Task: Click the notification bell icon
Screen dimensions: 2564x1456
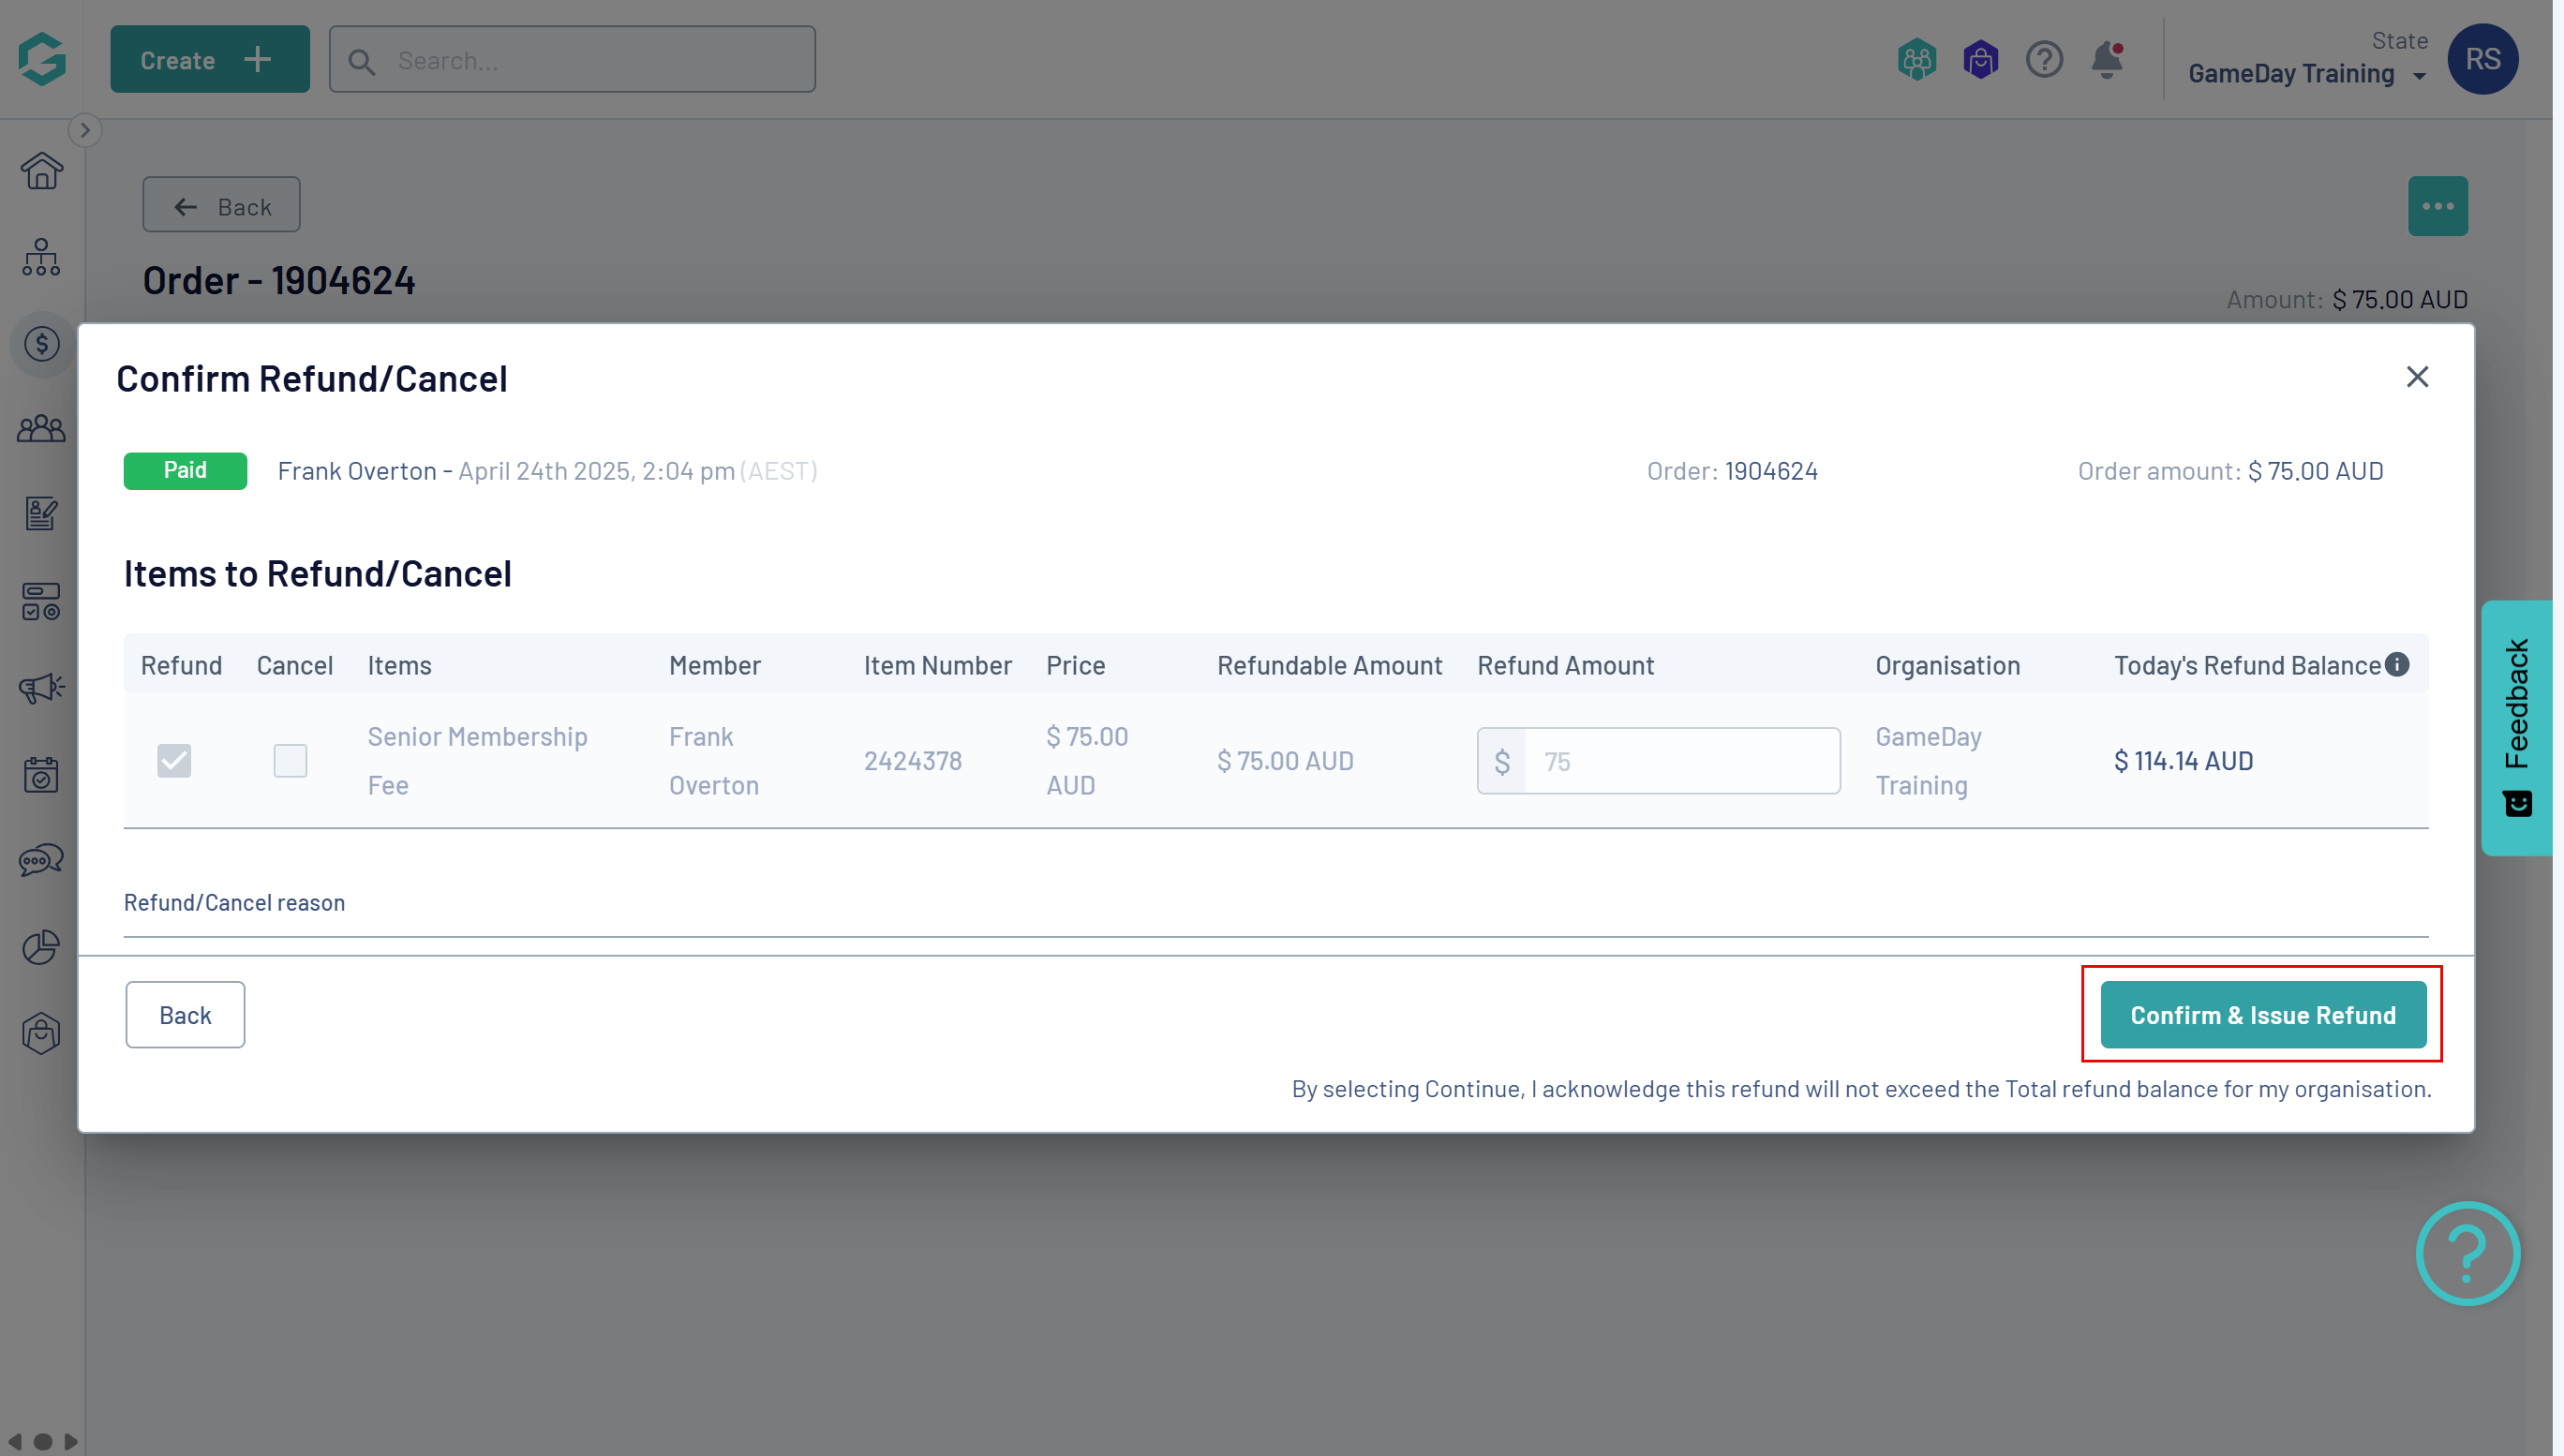Action: click(x=2106, y=60)
